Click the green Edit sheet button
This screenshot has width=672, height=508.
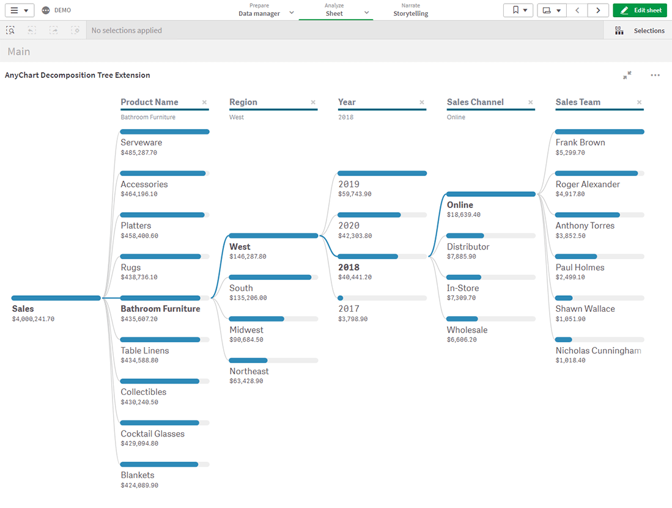coord(640,10)
